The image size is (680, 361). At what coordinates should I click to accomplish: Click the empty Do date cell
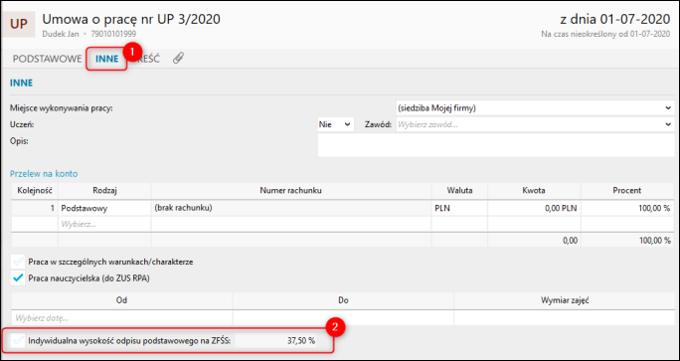pyautogui.click(x=343, y=317)
